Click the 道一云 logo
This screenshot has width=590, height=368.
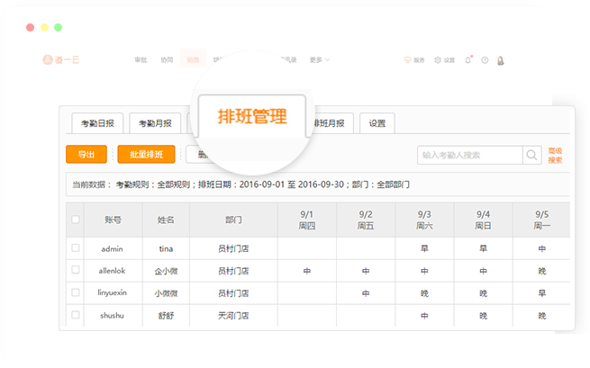coord(59,60)
